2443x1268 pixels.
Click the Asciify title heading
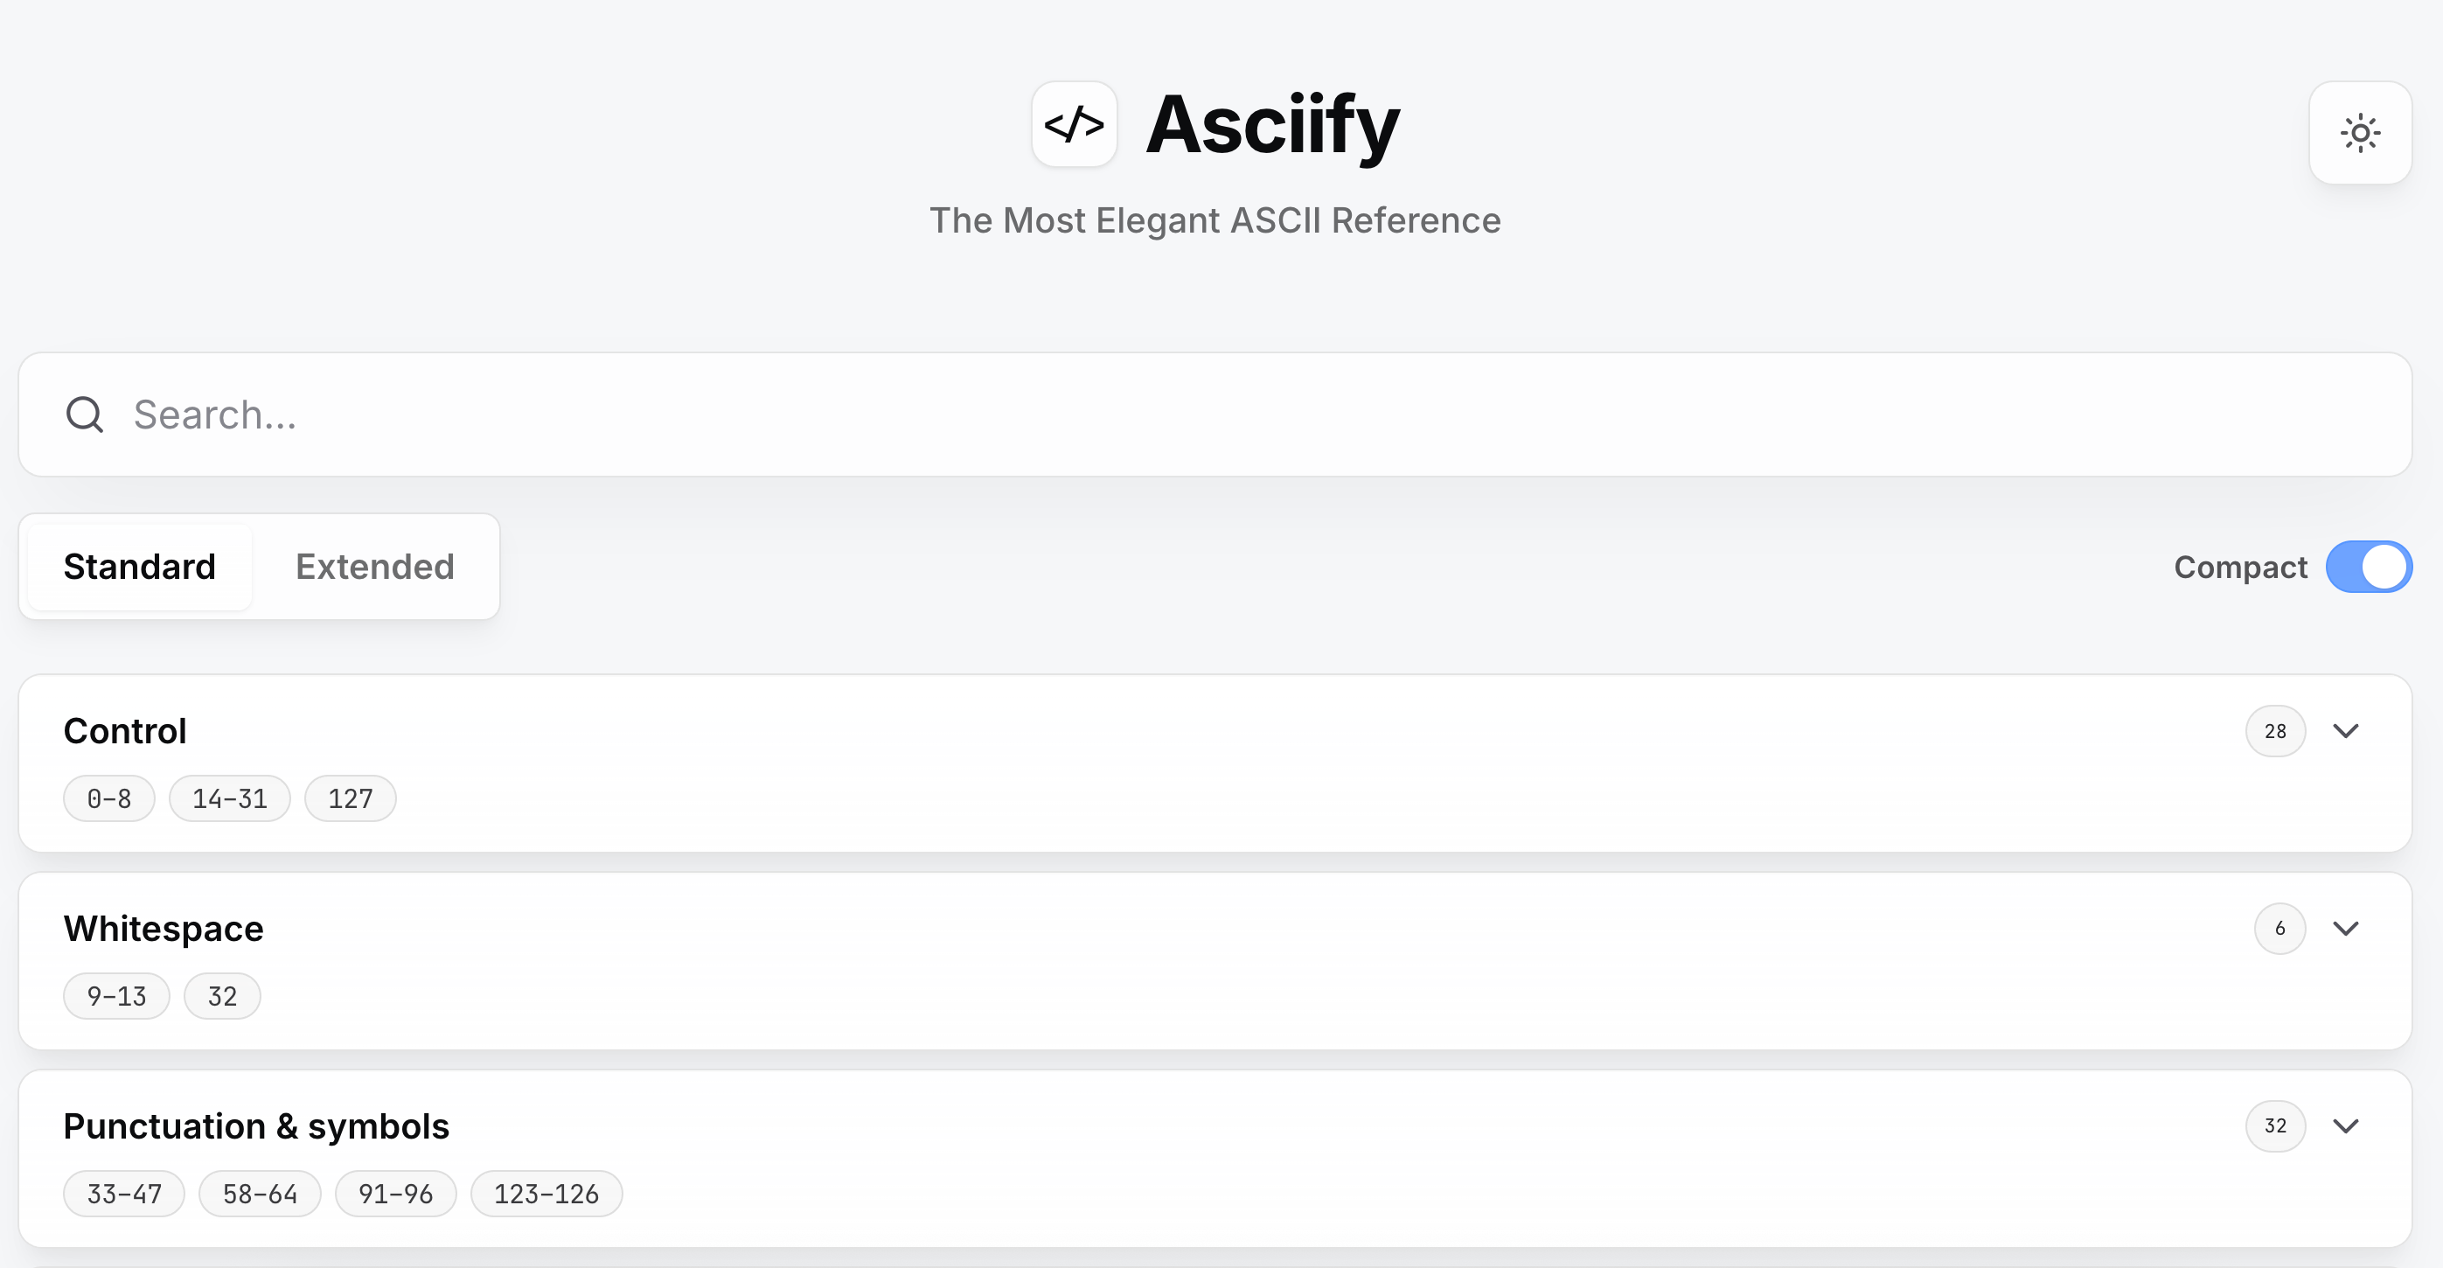1271,124
